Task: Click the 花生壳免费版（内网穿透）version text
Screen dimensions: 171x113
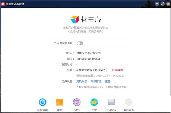Action: pos(92,70)
